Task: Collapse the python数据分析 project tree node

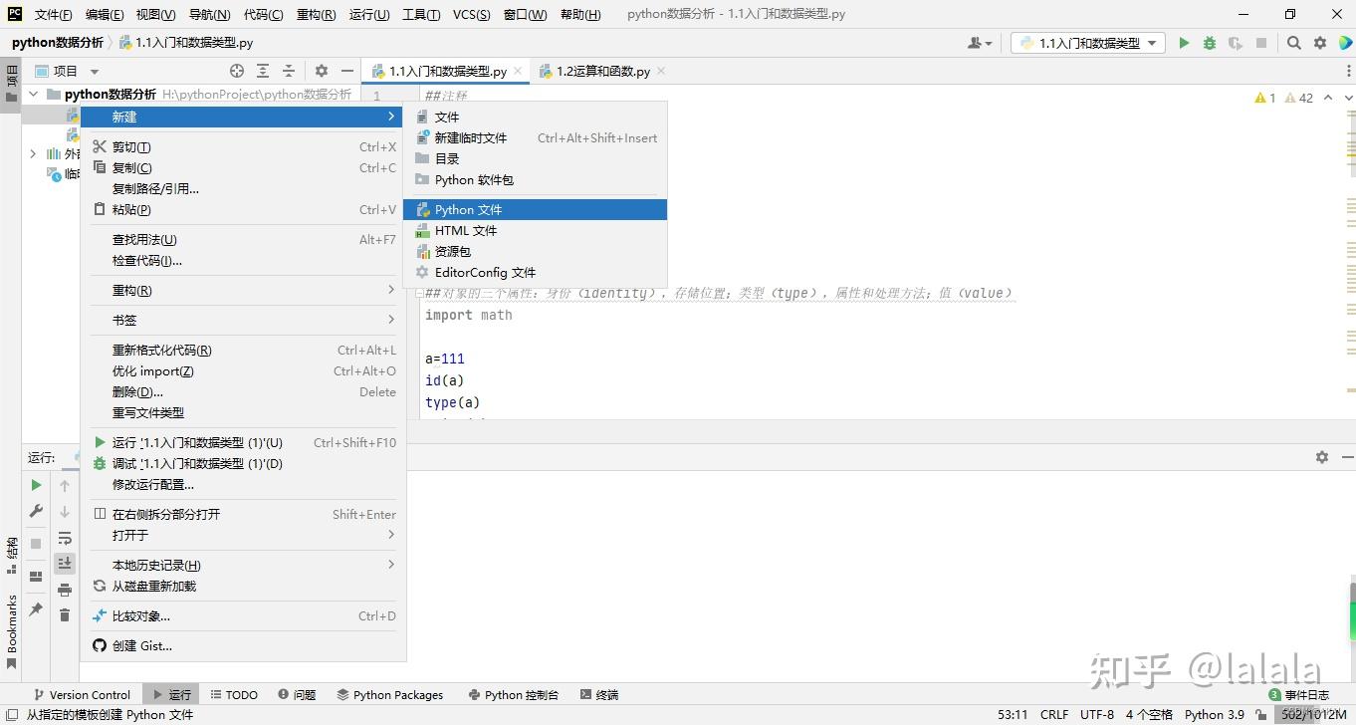Action: point(34,95)
